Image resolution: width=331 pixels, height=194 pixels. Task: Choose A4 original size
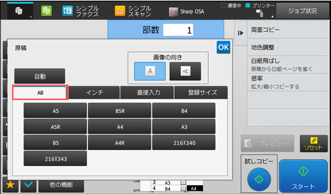[120, 127]
